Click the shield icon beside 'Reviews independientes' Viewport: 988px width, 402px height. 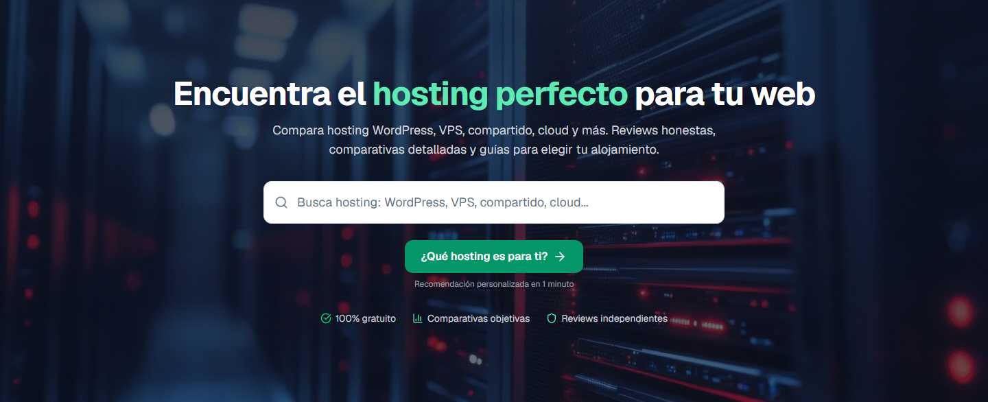tap(551, 318)
